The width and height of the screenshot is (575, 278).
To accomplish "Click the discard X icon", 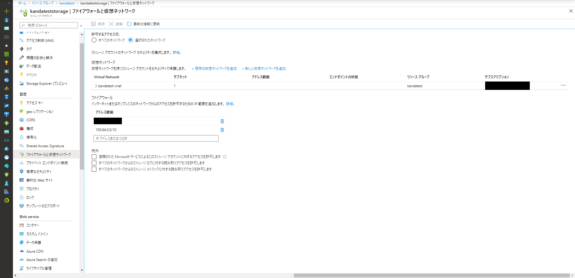I will 111,24.
